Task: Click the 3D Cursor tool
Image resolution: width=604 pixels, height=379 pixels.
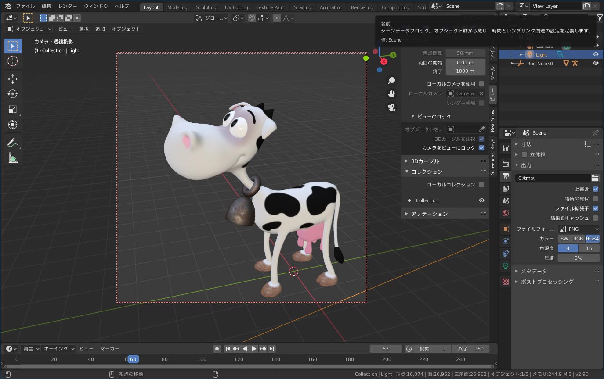Action: click(x=13, y=61)
